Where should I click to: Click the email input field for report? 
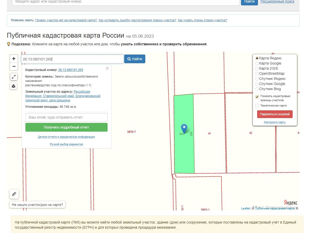(x=66, y=117)
